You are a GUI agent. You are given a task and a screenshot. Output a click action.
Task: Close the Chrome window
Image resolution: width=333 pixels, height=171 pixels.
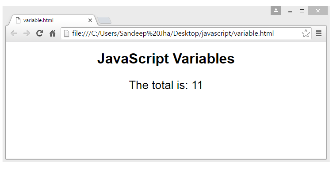tap(318, 11)
